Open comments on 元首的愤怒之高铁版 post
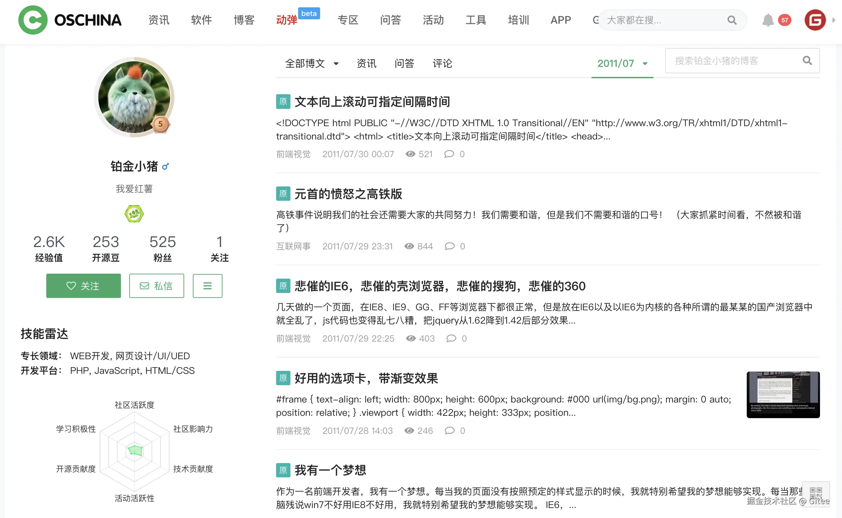Image resolution: width=842 pixels, height=518 pixels. pos(450,246)
